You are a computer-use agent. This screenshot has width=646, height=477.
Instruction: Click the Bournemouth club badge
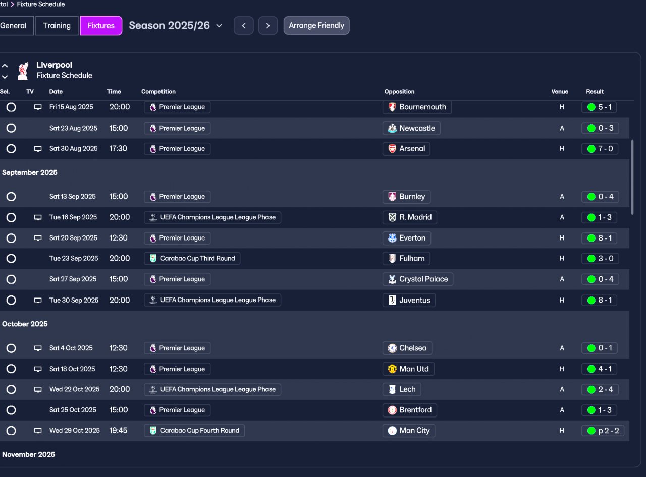392,107
